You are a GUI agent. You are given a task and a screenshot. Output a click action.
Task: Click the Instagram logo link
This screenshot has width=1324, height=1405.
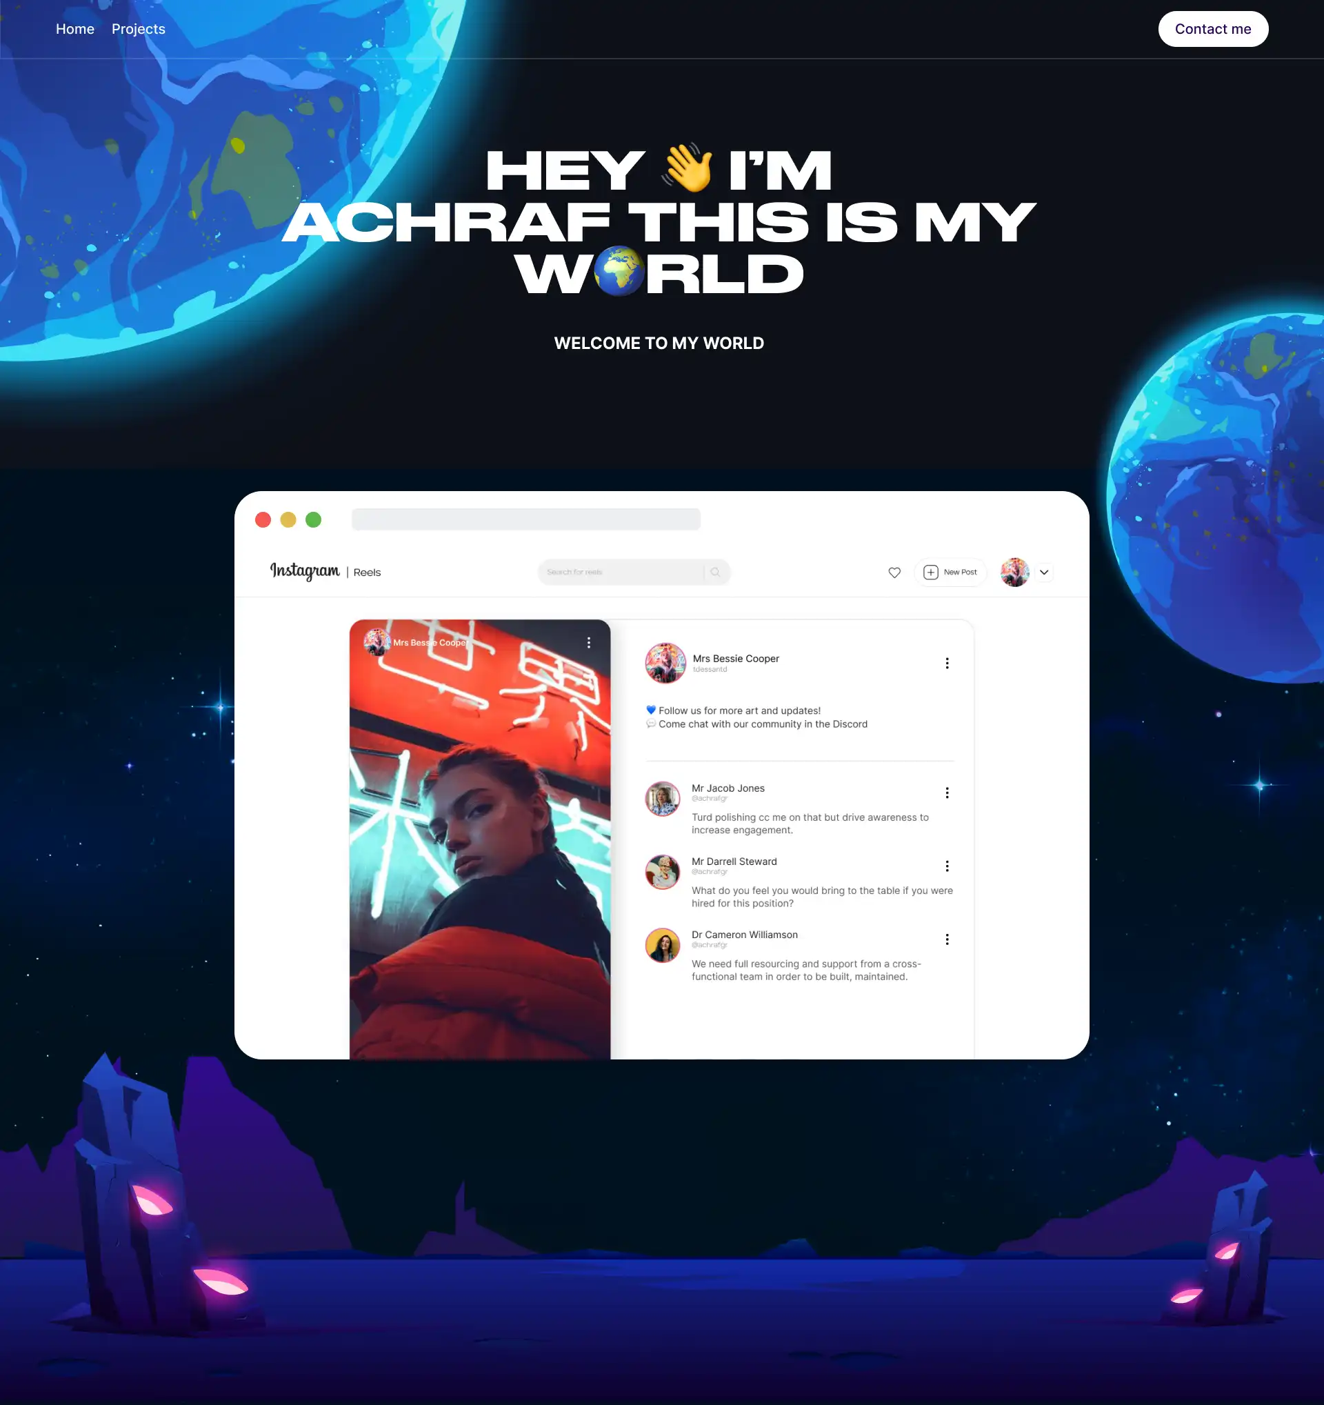pos(305,572)
